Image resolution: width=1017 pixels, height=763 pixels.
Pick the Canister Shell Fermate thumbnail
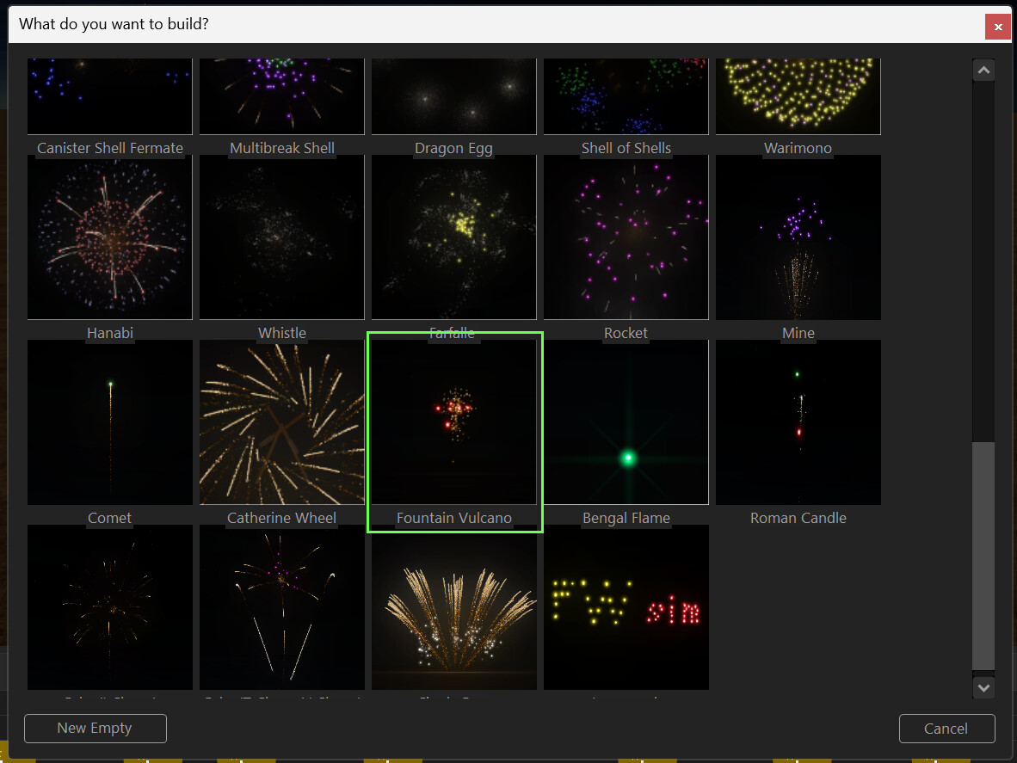(110, 96)
